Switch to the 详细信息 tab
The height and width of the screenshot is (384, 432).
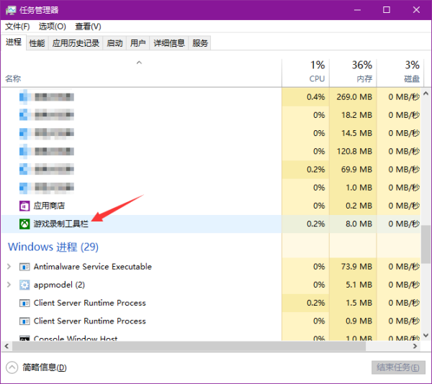click(x=169, y=43)
